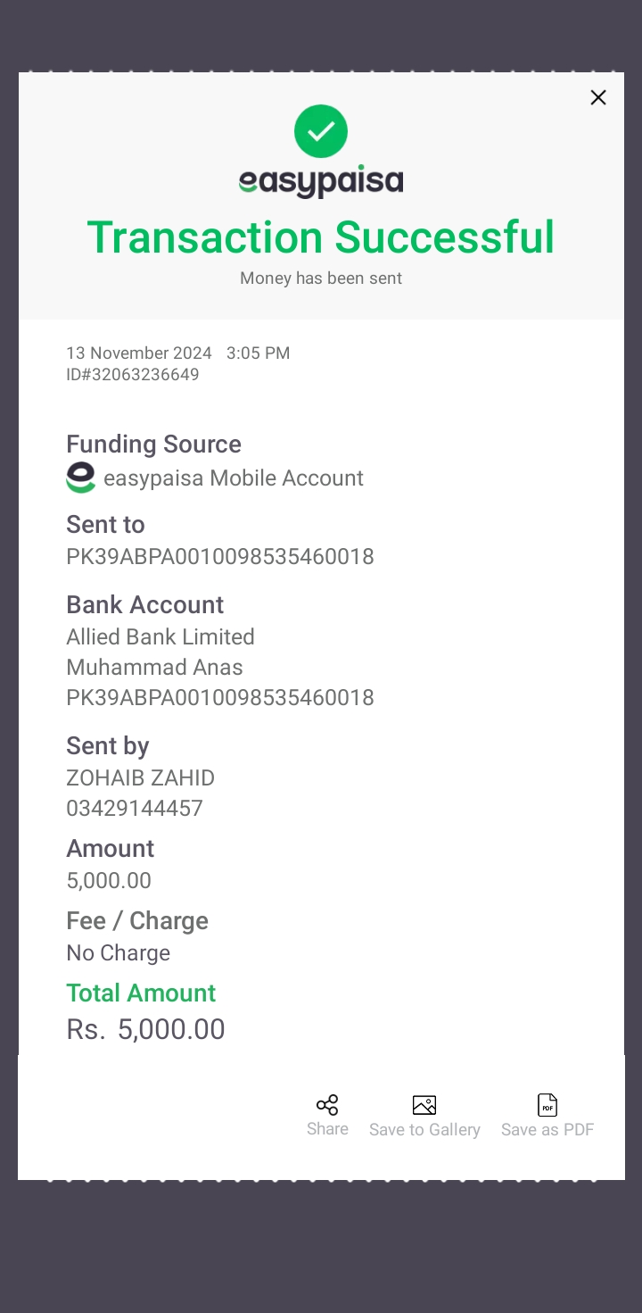642x1313 pixels.
Task: Tap the sender phone number 03429144457
Action: pyautogui.click(x=135, y=809)
